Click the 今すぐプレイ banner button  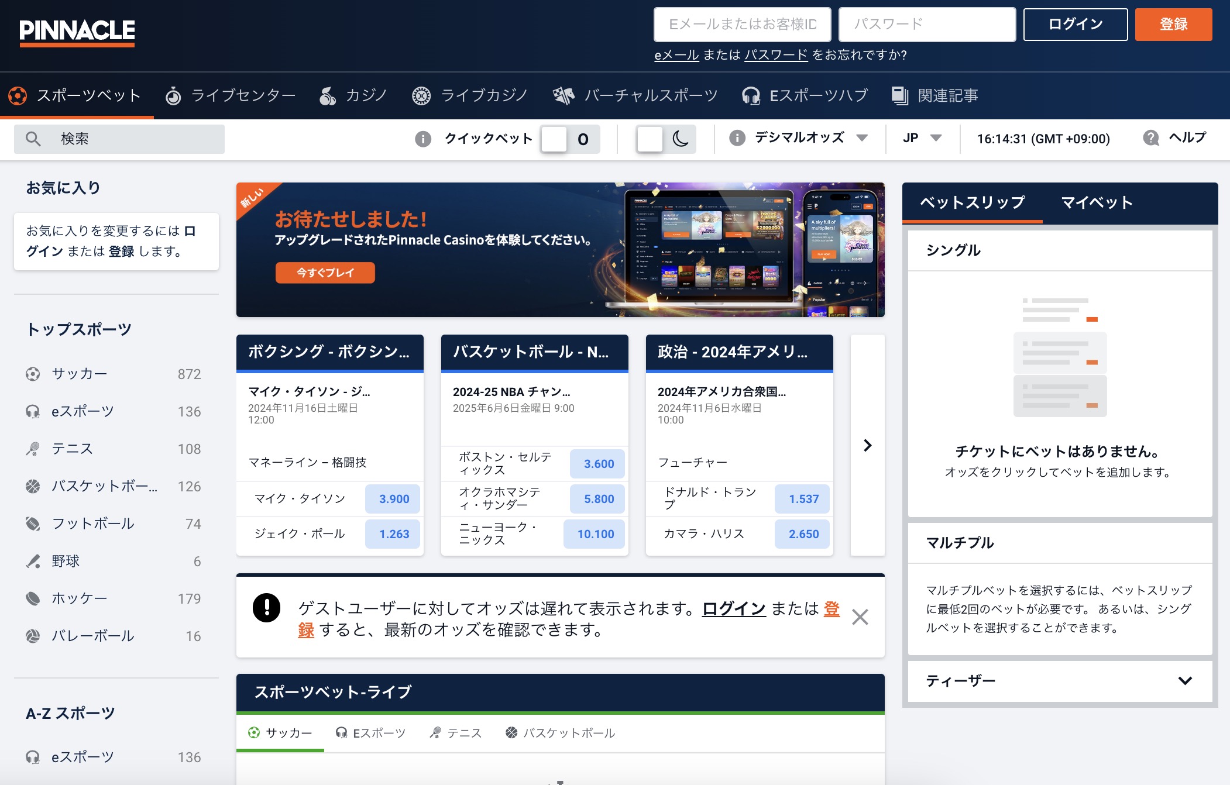tap(325, 273)
